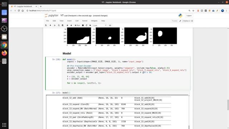The height and width of the screenshot is (129, 229).
Task: Save the notebook with the floppy icon
Action: (46, 25)
